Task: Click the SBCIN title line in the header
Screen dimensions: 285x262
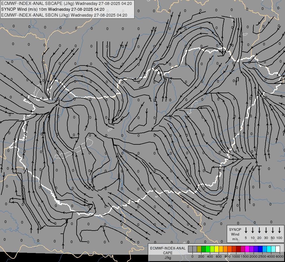Action: pyautogui.click(x=64, y=15)
